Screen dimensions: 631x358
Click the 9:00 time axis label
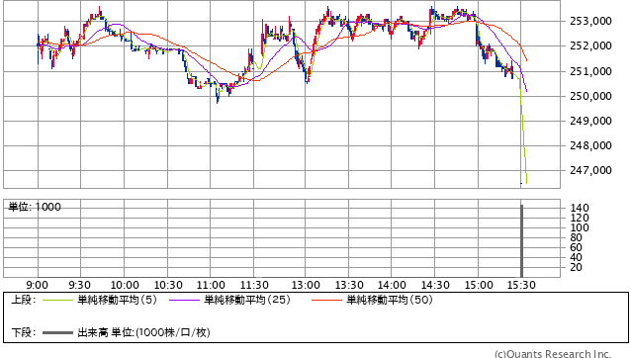click(37, 285)
